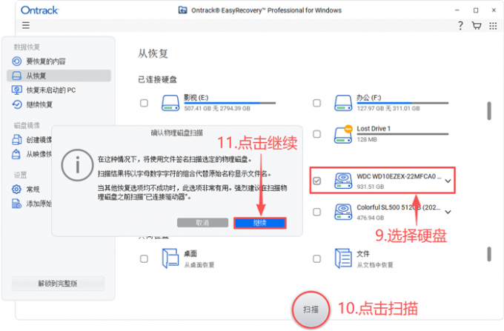Click the 931.51 GB size text
504x331 pixels.
tap(371, 187)
